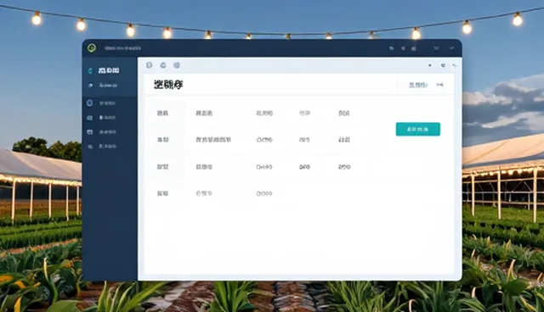Screen dimensions: 544x312
Task: Click the speech-bubble icon in the light toolbar
Action: click(x=150, y=65)
